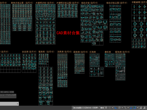Switch to model space button 模型
This screenshot has height=110, width=147.
(102, 108)
